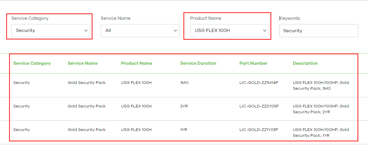Open the Product Name dropdown
The width and height of the screenshot is (377, 151).
tap(229, 30)
